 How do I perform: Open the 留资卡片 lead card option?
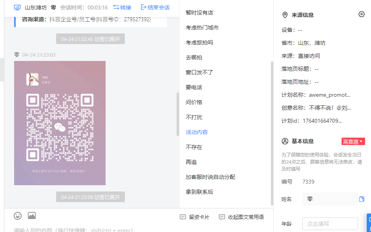pyautogui.click(x=195, y=217)
